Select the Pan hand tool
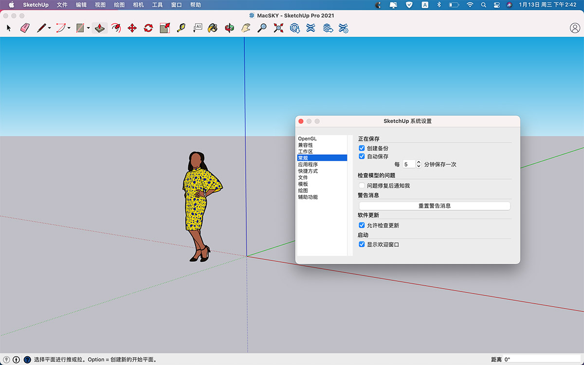Viewport: 584px width, 365px height. 246,28
